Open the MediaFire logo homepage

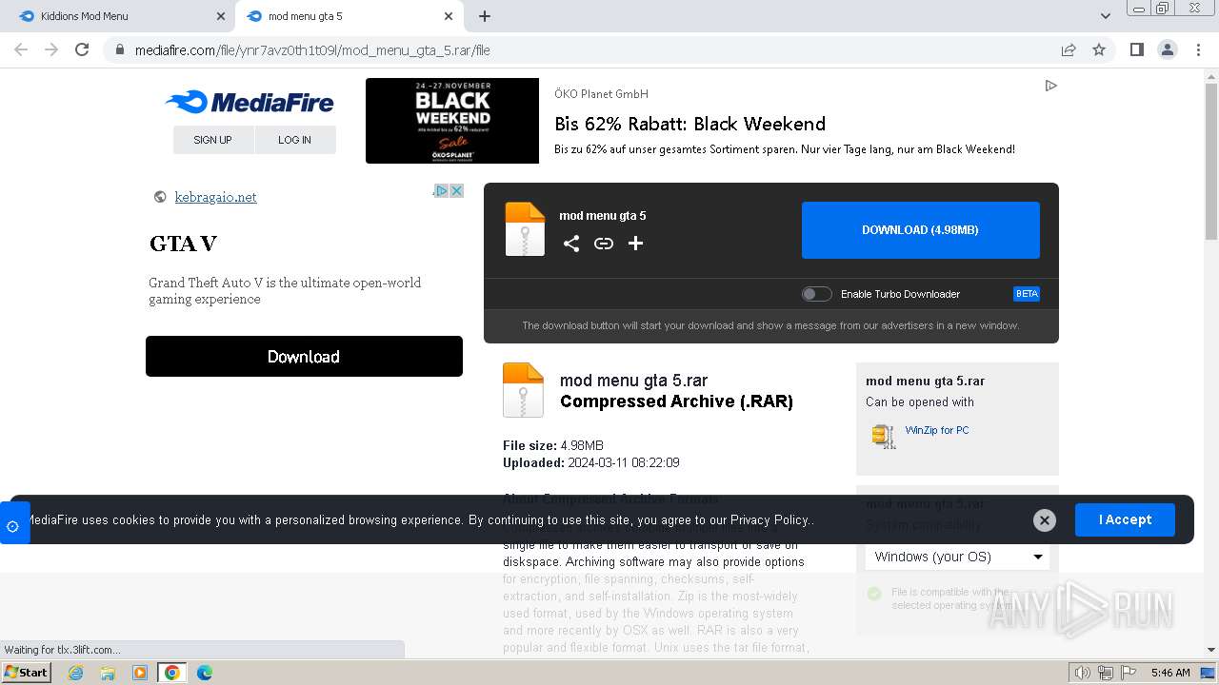(250, 102)
